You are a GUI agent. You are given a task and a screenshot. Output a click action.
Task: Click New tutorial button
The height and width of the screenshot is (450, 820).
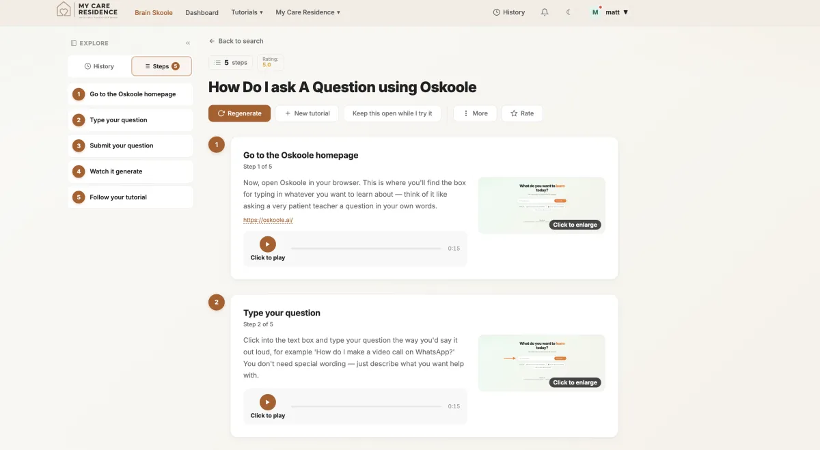[307, 113]
